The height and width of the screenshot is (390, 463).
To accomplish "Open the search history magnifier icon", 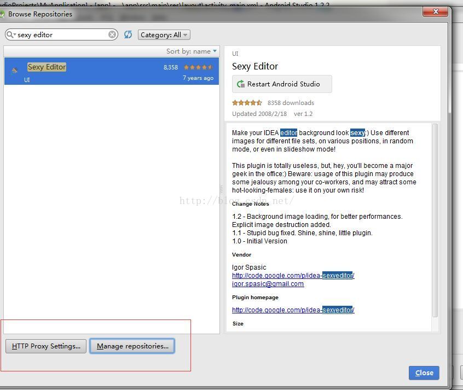I will click(10, 34).
